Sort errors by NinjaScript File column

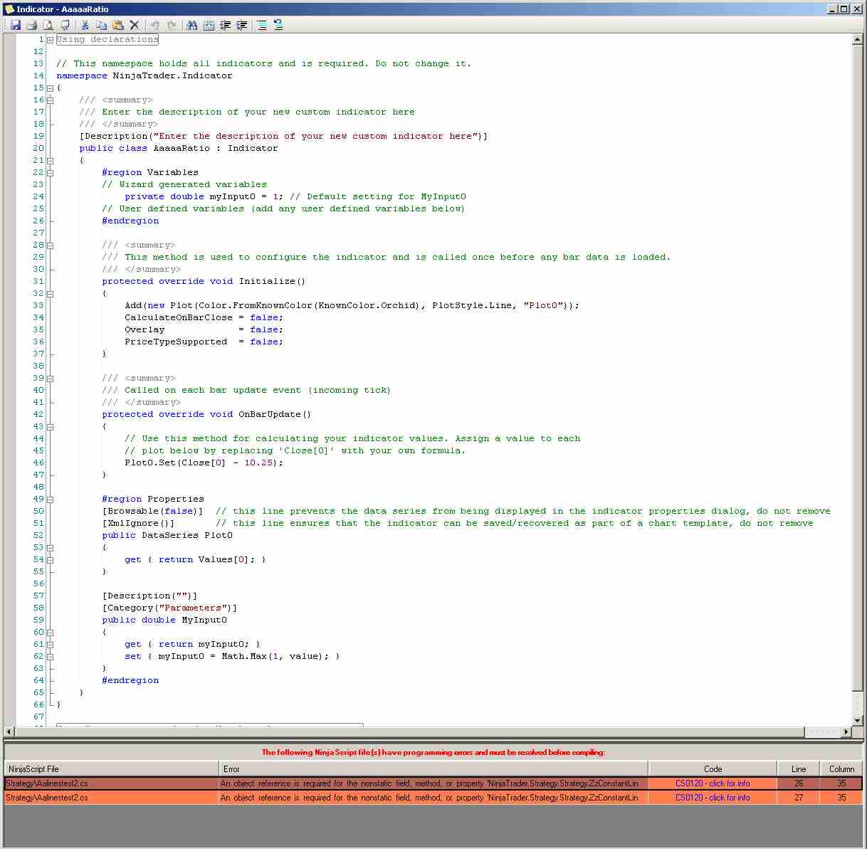click(111, 768)
